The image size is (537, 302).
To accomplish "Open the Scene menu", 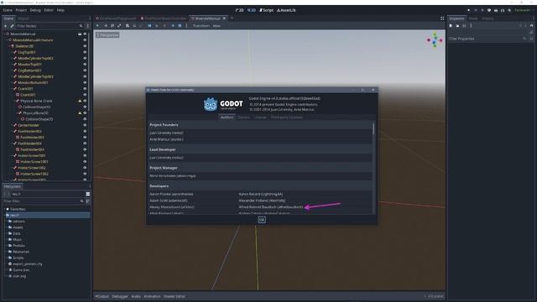I will (8, 10).
